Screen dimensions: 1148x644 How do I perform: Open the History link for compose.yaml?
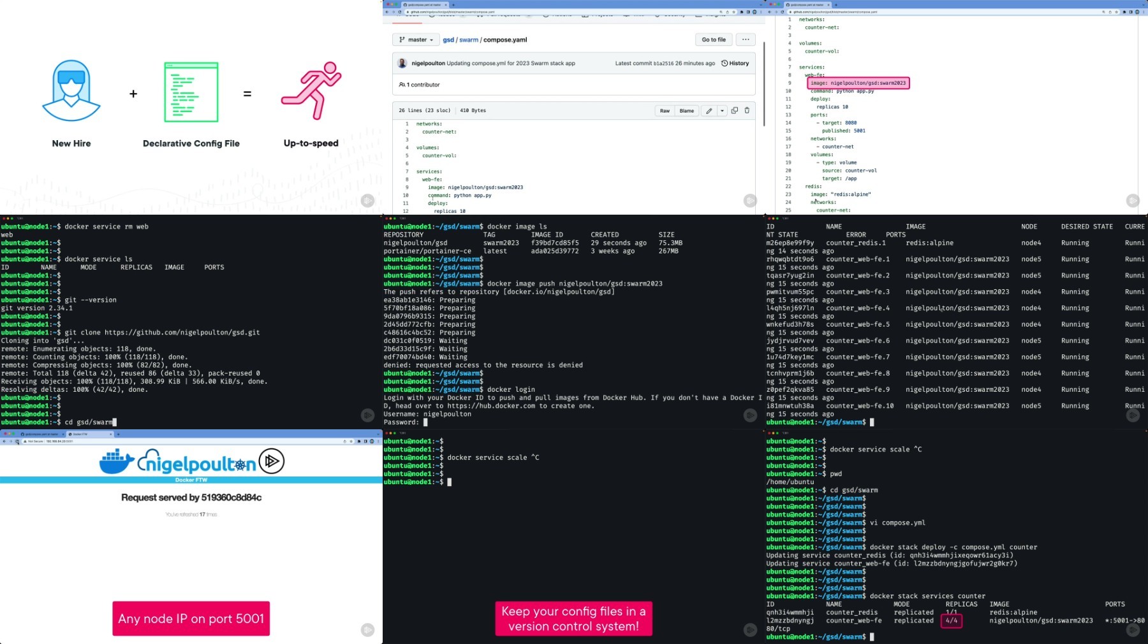point(735,63)
